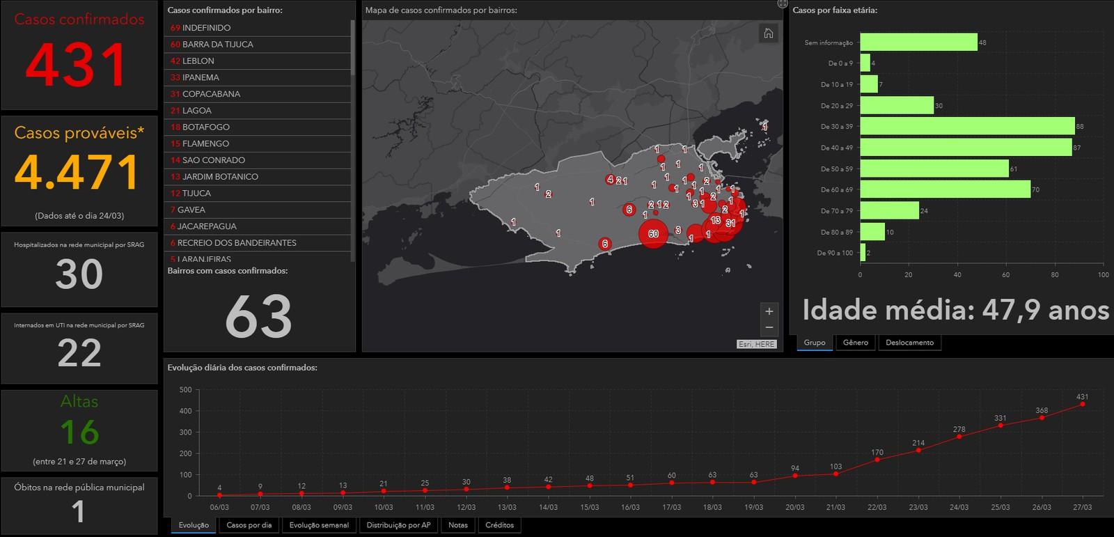The image size is (1114, 537).
Task: Click the neighborhood list scrollbar
Action: [x=354, y=47]
